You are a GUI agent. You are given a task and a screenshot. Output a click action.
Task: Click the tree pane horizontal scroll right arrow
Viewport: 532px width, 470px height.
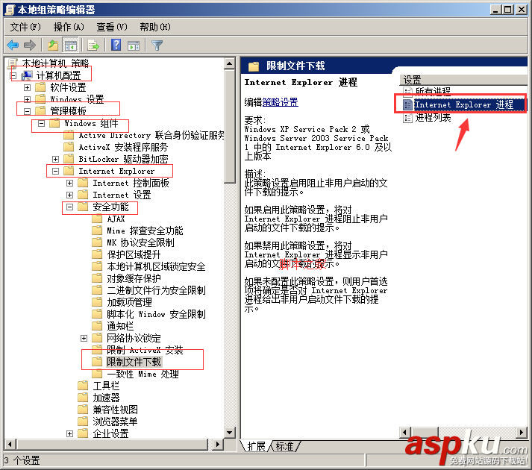(x=218, y=444)
